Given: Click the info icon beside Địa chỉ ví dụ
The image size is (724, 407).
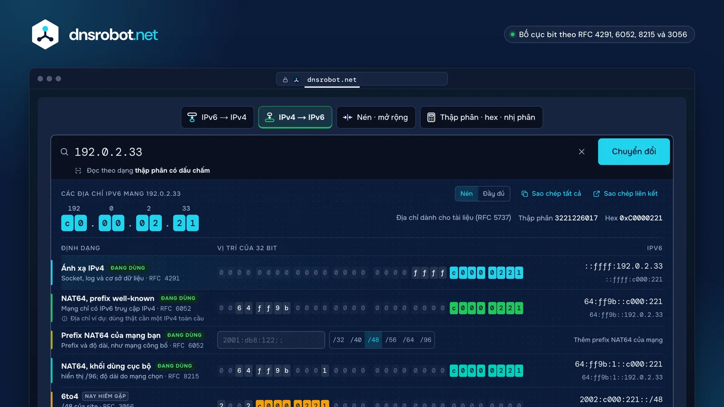Looking at the screenshot, I should pyautogui.click(x=64, y=318).
